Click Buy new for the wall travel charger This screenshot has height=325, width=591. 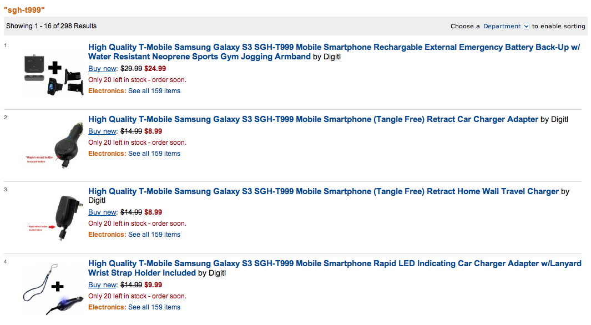[x=102, y=212]
